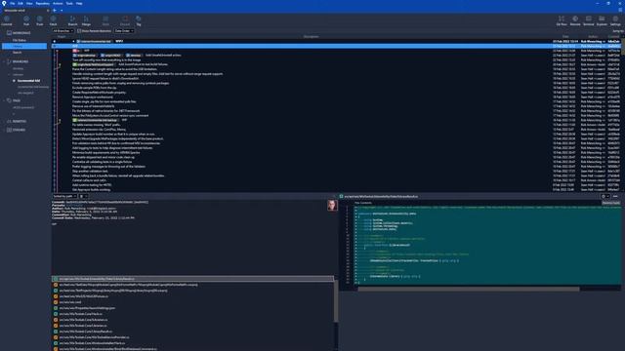Open the View menu

tap(29, 3)
